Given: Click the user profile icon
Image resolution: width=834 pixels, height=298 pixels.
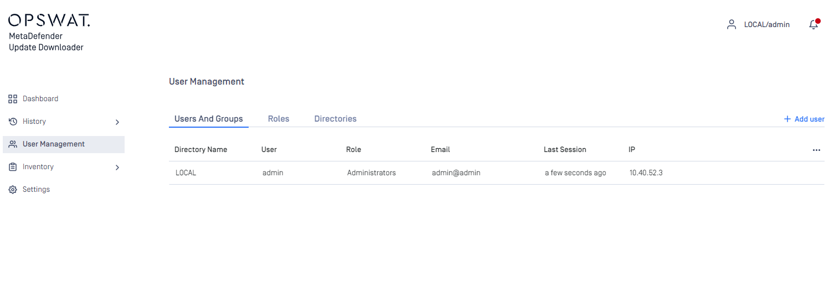Looking at the screenshot, I should click(732, 24).
